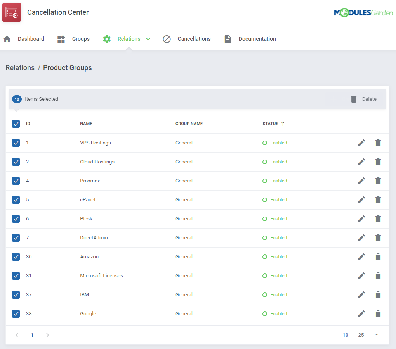Edit the Google relation
396x349 pixels.
point(361,314)
